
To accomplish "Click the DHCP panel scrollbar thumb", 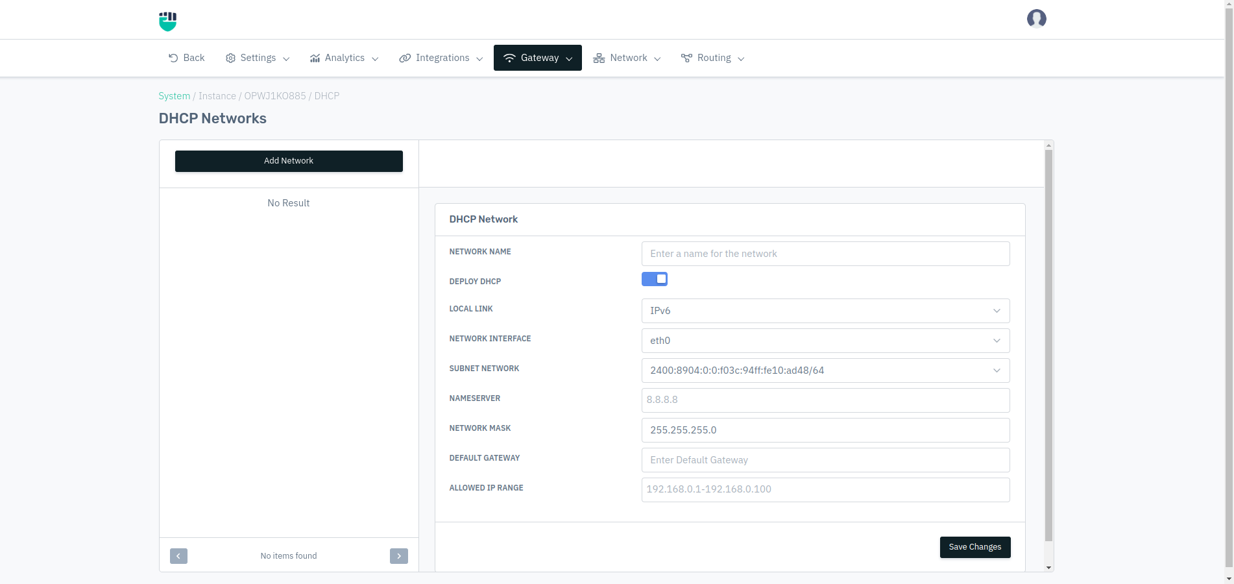I will click(1048, 345).
